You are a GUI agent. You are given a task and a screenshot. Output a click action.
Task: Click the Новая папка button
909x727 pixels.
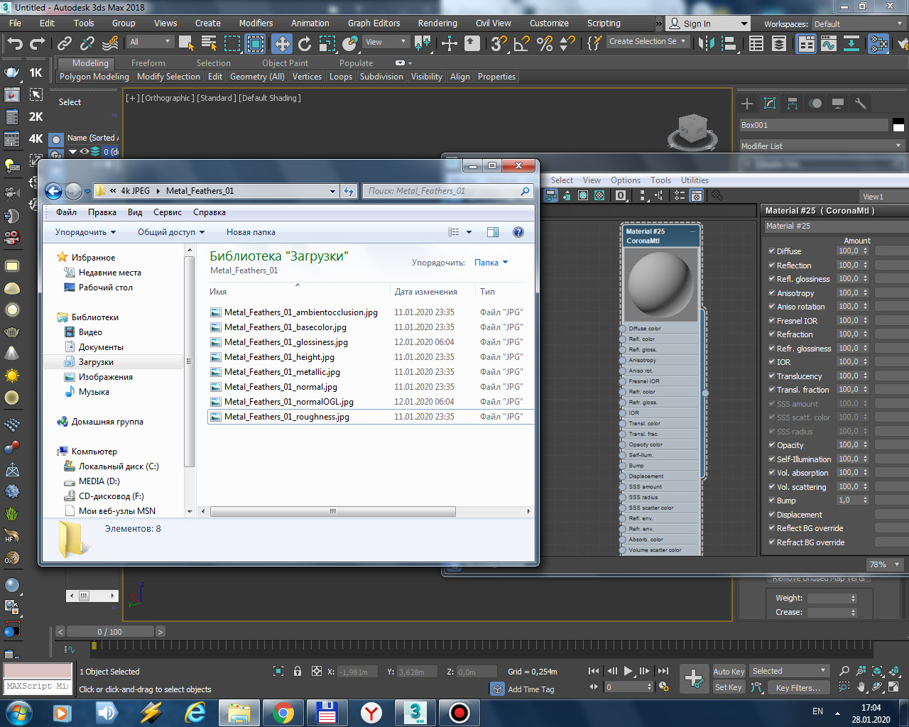click(251, 232)
